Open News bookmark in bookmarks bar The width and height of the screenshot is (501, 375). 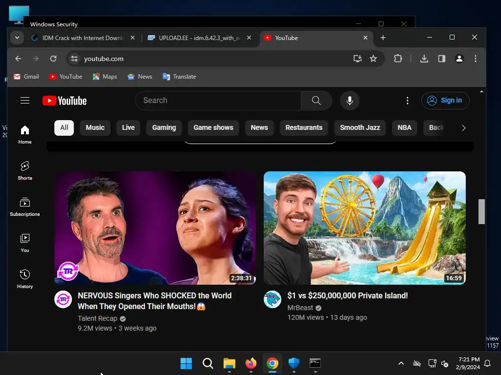(140, 77)
